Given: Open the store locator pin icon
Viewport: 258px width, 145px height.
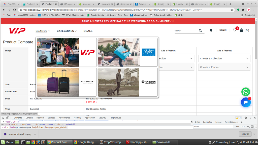Looking at the screenshot, I should click(x=211, y=30).
